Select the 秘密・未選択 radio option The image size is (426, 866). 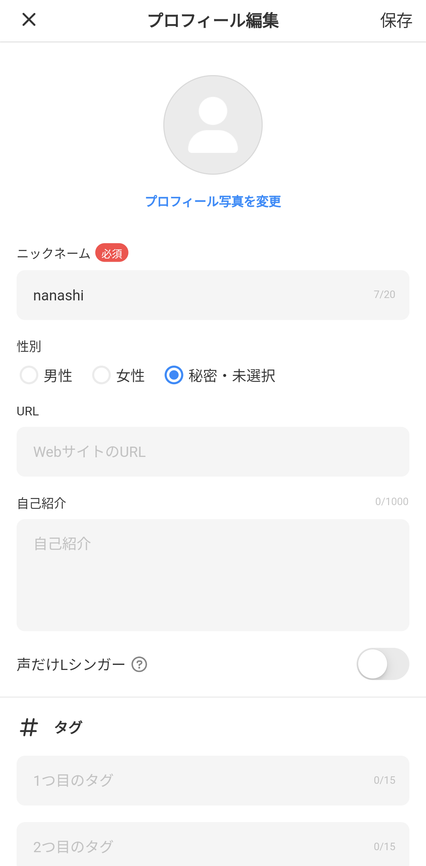click(x=174, y=375)
